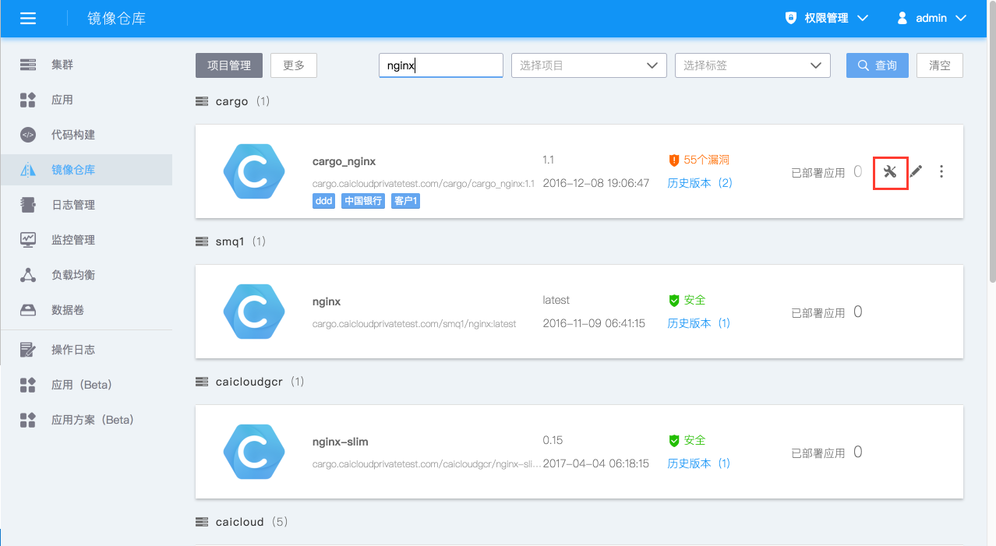Screen dimensions: 996x546
Task: Click the nginx search input field
Action: 440,65
